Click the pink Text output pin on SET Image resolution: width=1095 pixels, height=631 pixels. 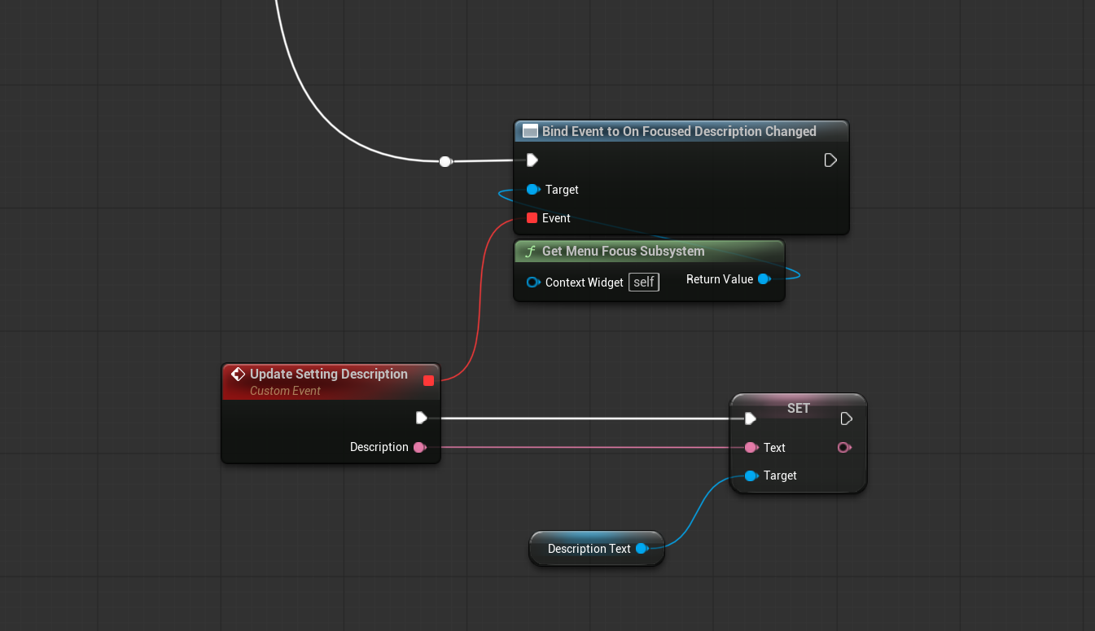pos(844,448)
